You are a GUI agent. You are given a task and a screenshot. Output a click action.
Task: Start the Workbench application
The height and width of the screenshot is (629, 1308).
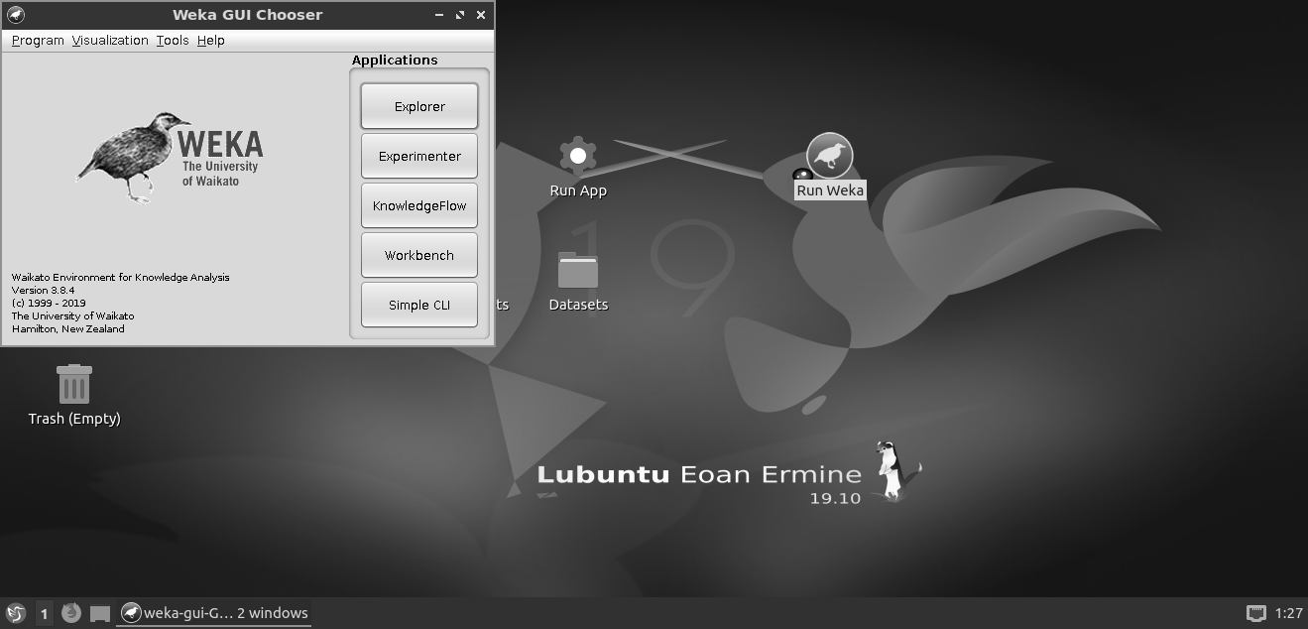(419, 255)
